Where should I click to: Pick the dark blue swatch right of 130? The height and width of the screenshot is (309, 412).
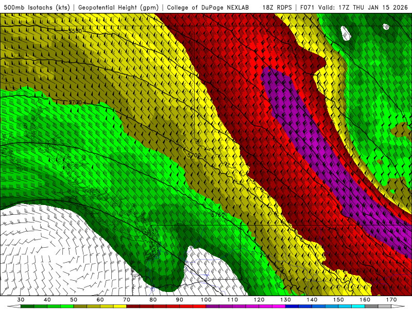click(x=292, y=306)
